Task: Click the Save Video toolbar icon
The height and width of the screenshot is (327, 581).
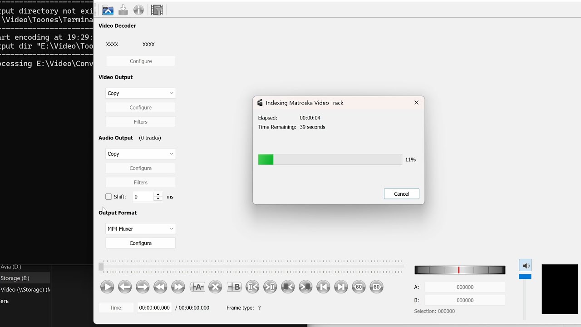Action: coord(123,10)
